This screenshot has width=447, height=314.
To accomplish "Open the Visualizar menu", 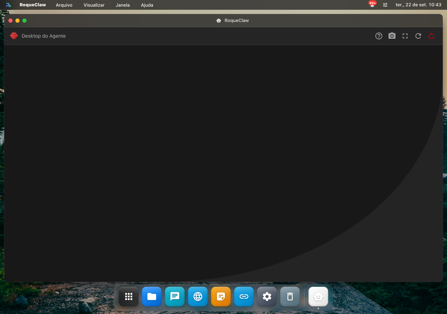I will pyautogui.click(x=94, y=5).
